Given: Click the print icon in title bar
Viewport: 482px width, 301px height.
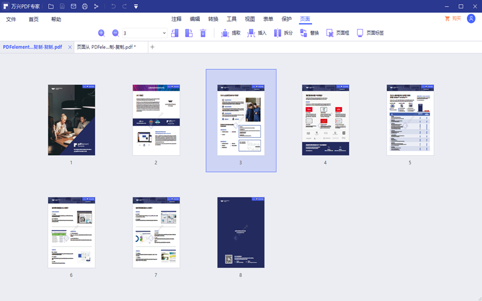Looking at the screenshot, I should point(84,6).
